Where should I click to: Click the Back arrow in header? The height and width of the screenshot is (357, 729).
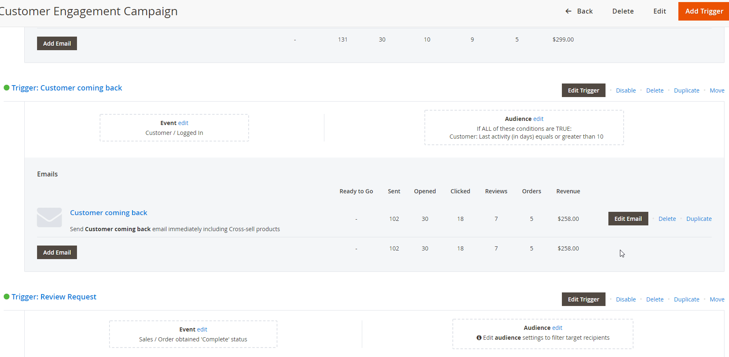point(568,11)
